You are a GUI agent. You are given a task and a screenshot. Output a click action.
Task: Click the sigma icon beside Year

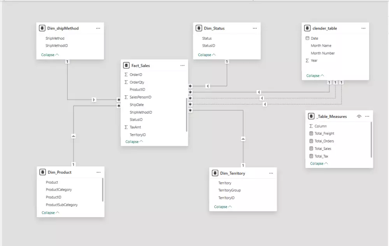307,60
